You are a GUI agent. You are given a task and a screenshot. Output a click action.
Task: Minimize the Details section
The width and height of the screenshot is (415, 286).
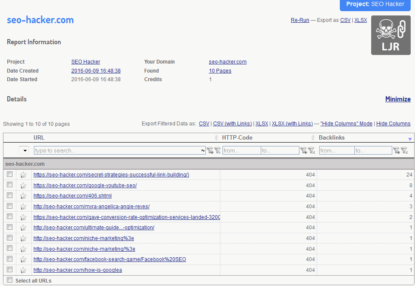coord(398,99)
